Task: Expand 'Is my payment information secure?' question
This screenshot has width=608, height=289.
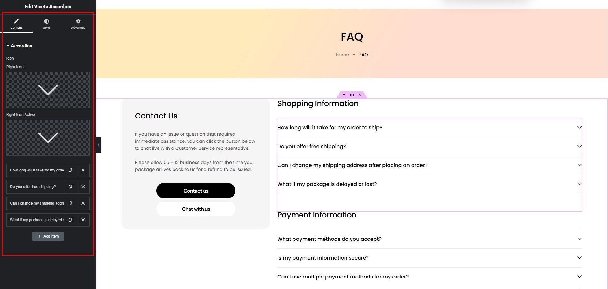Action: pyautogui.click(x=429, y=258)
